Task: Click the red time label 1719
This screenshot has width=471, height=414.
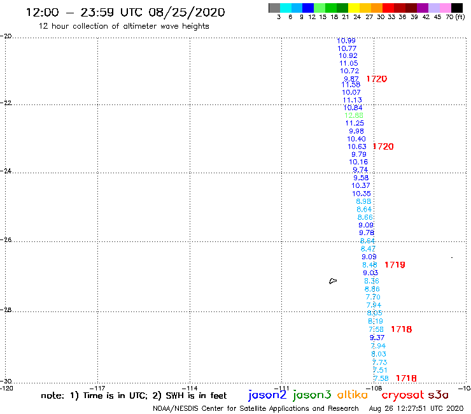Action: pyautogui.click(x=395, y=265)
